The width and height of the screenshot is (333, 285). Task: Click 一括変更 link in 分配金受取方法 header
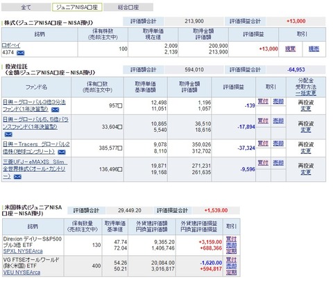306,93
